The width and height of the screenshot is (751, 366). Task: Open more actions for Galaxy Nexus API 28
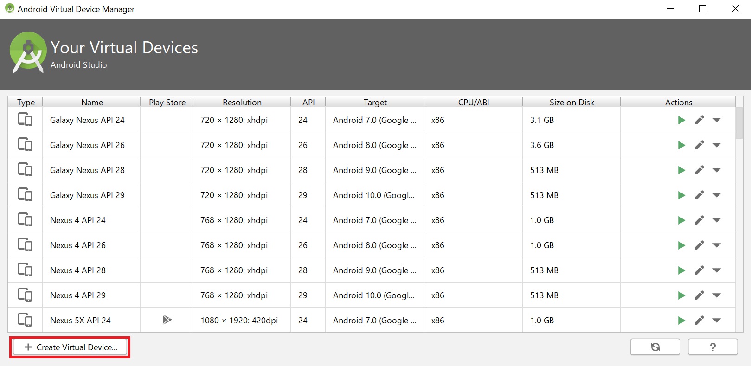pyautogui.click(x=717, y=170)
